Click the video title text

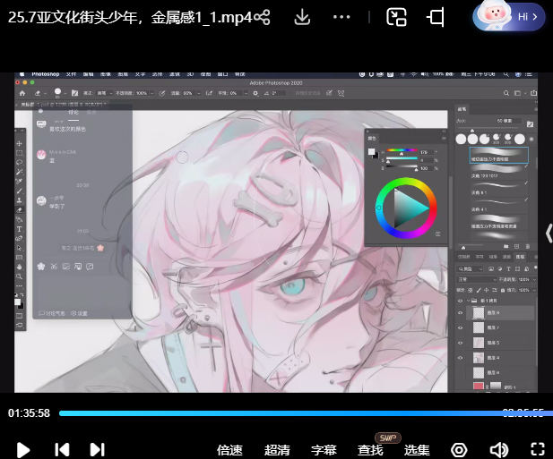(125, 17)
